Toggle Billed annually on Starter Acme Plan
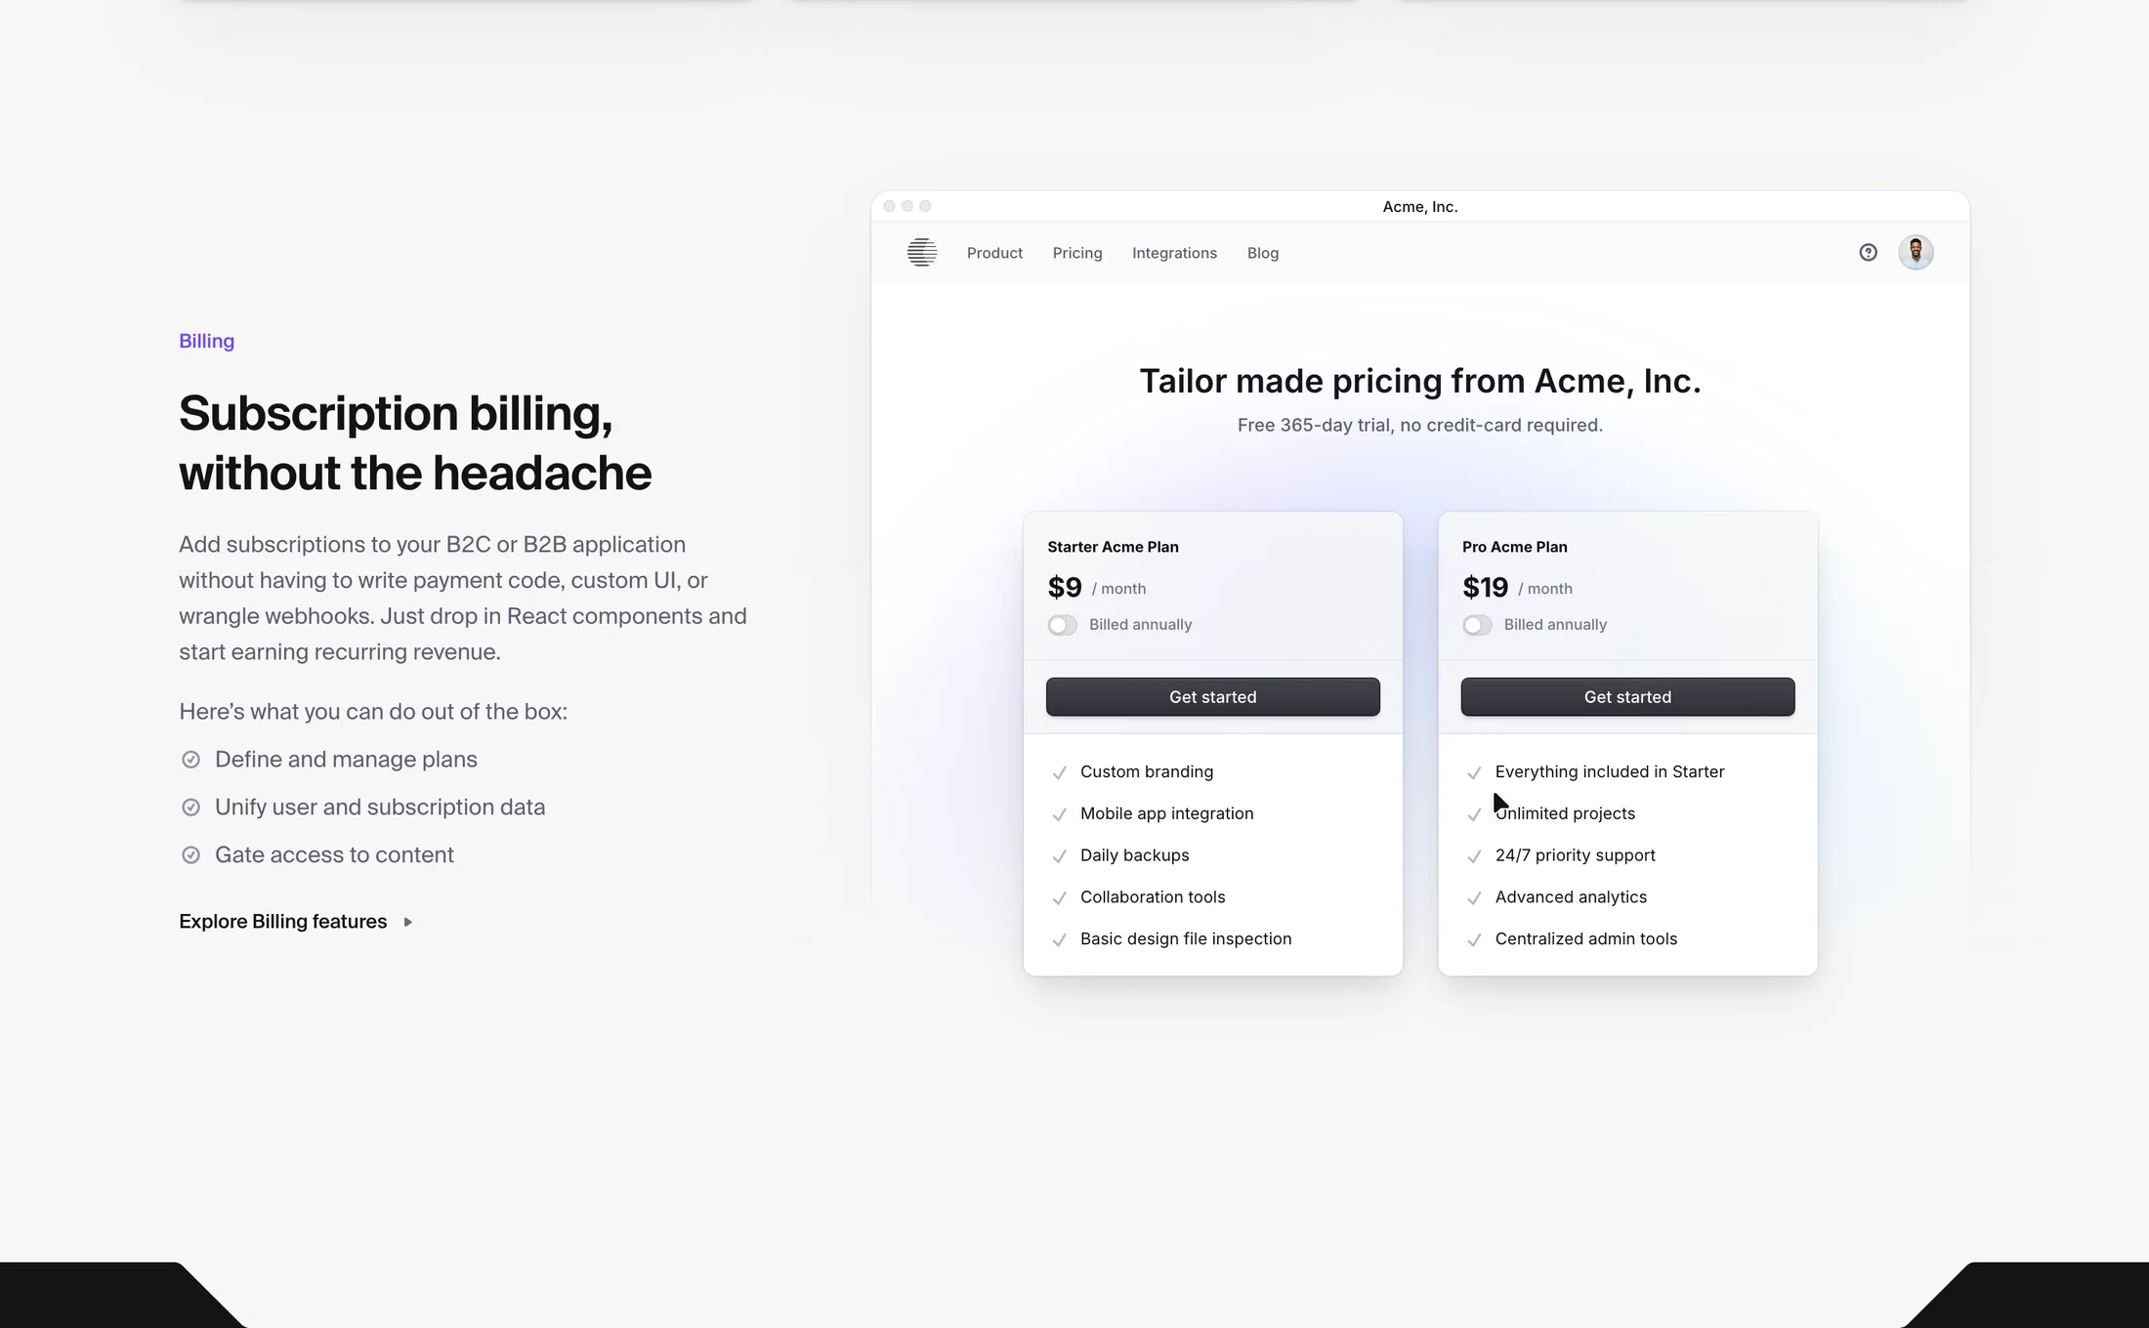Image resolution: width=2149 pixels, height=1328 pixels. coord(1062,625)
